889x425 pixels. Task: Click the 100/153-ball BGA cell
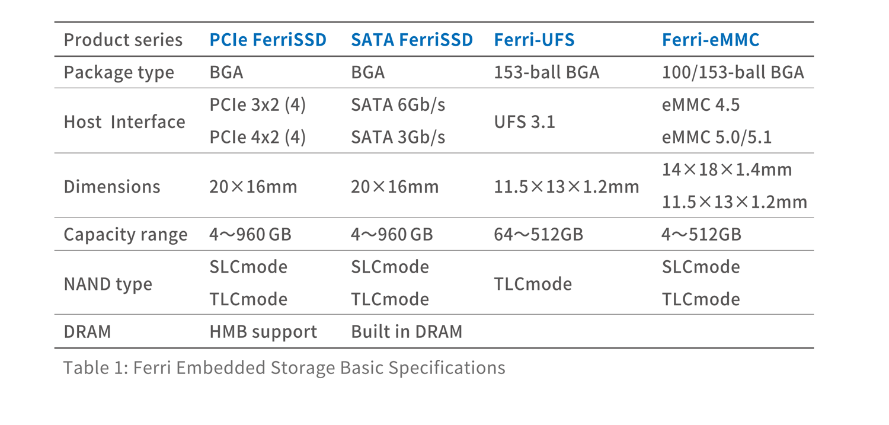click(733, 72)
